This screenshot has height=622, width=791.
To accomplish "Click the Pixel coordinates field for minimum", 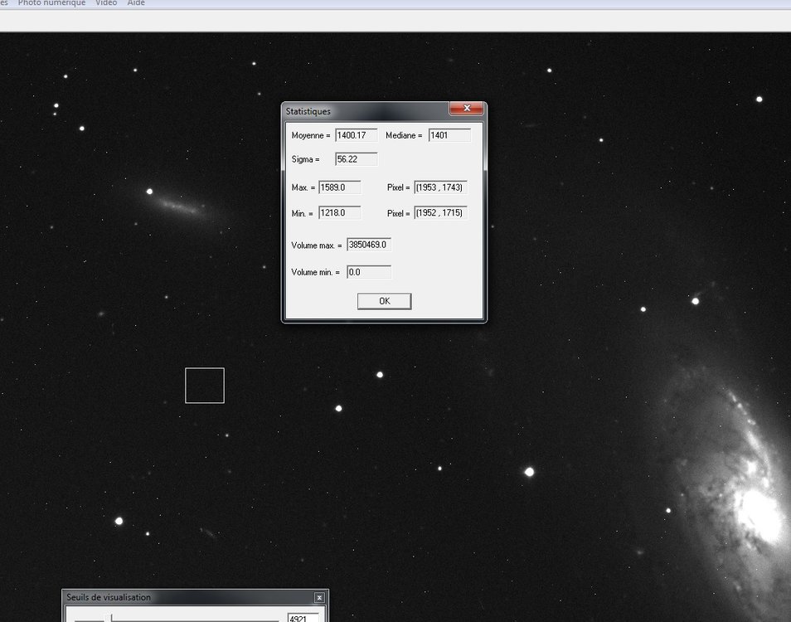I will 440,212.
